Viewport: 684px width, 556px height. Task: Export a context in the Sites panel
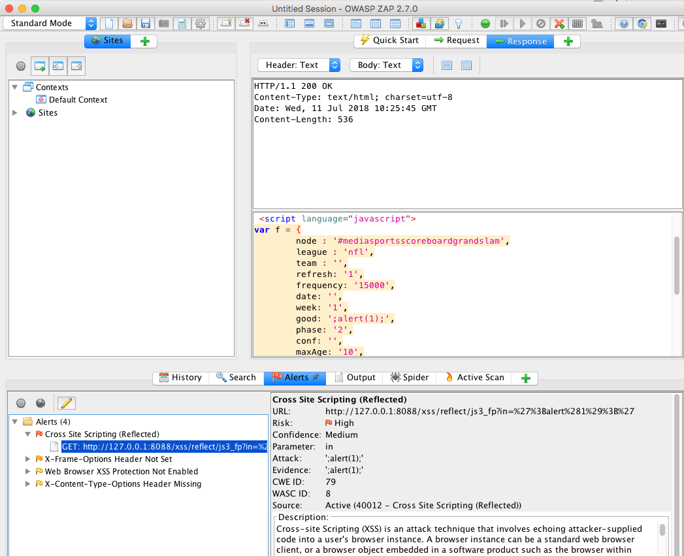[x=76, y=66]
